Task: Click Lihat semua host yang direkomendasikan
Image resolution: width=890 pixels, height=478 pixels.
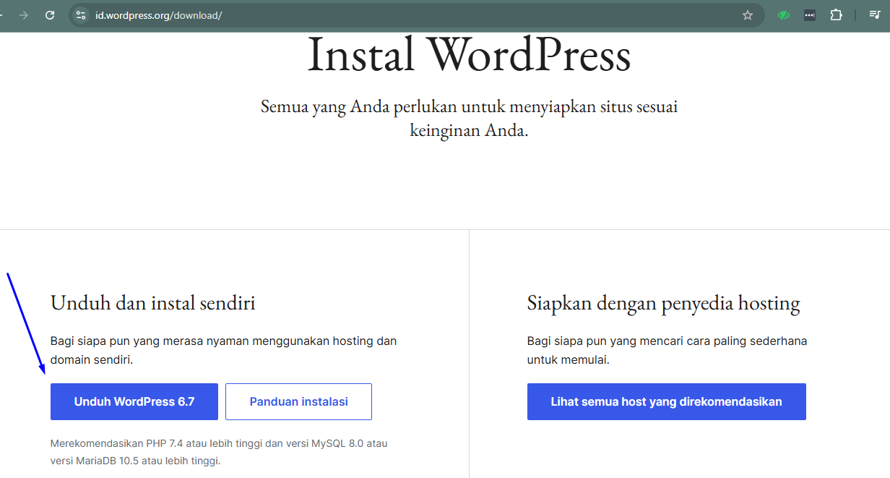Action: pyautogui.click(x=666, y=401)
